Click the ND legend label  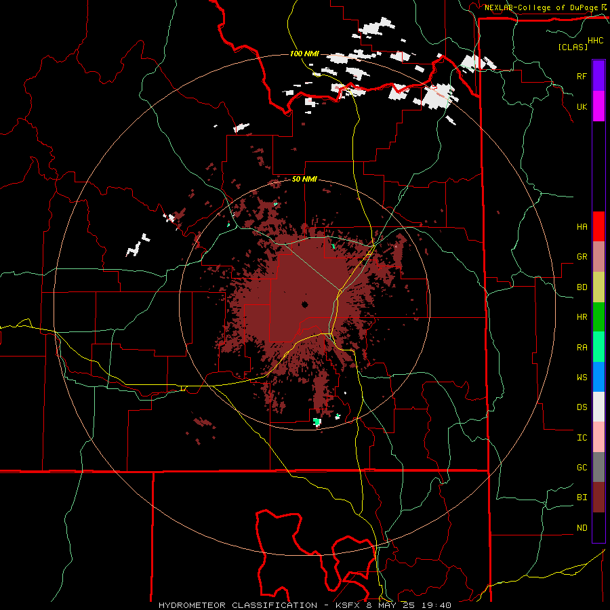point(582,528)
